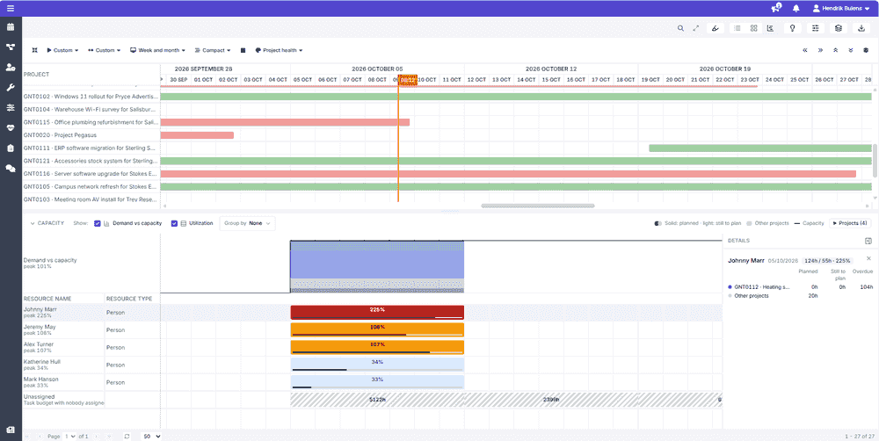This screenshot has width=879, height=441.
Task: Open the chat conversations sidebar icon
Action: point(11,168)
